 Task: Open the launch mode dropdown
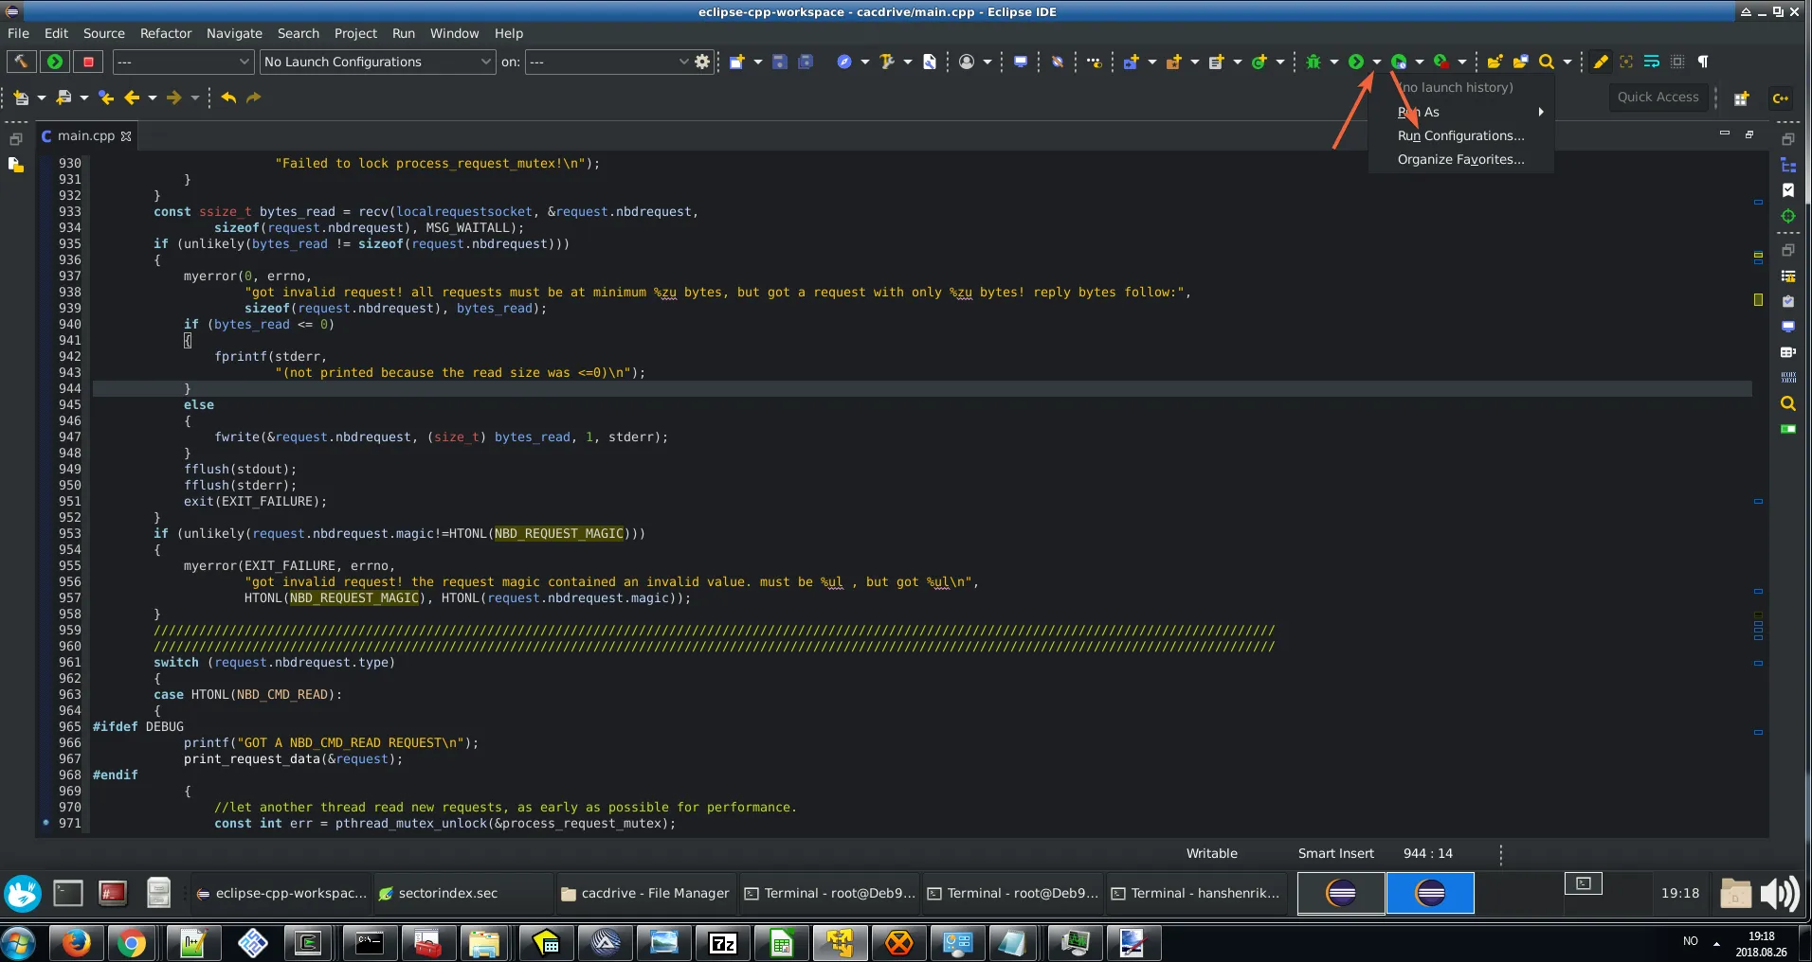184,62
